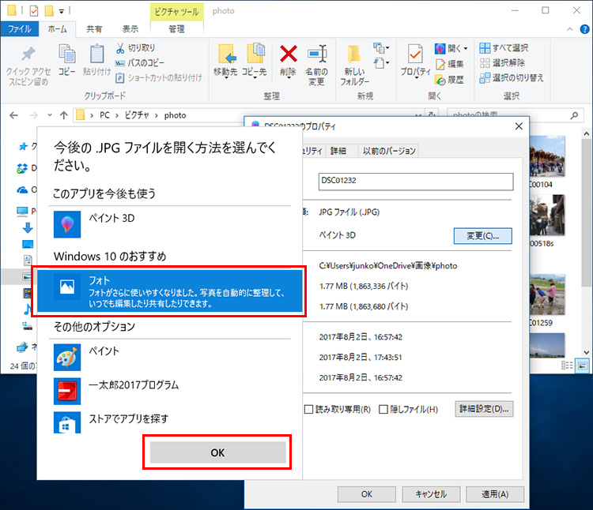593x510 pixels.
Task: Click the Explorer back arrow
Action: point(13,115)
